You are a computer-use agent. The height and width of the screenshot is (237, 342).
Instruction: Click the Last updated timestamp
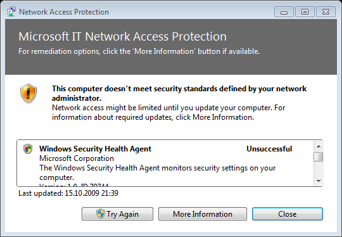coord(68,193)
